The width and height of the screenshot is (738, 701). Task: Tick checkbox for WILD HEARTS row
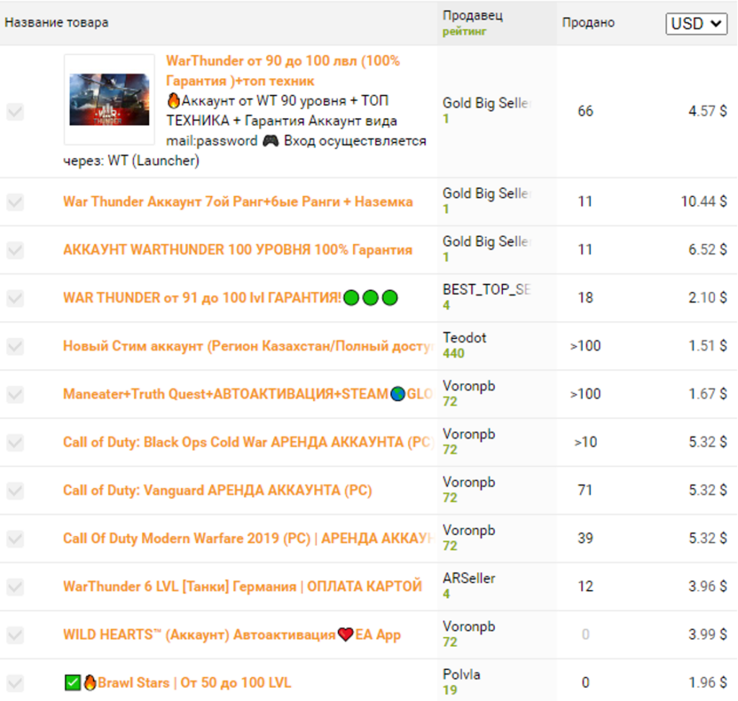click(x=15, y=635)
